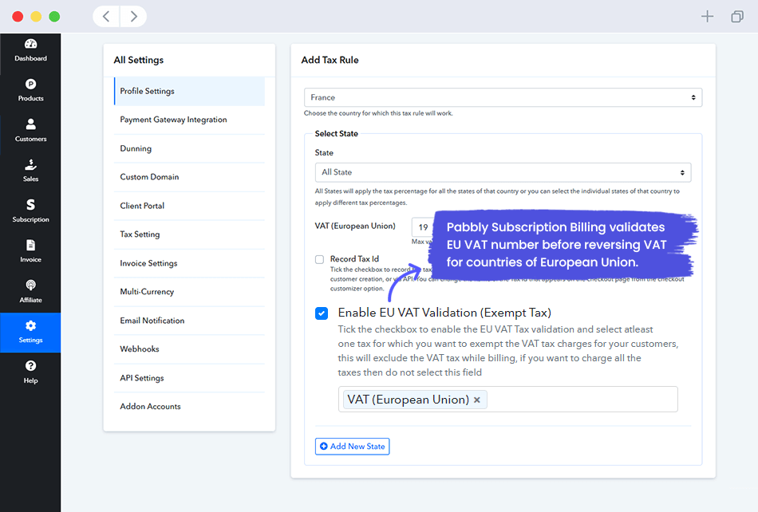Open a new tab with plus icon
Image resolution: width=758 pixels, height=512 pixels.
(707, 16)
